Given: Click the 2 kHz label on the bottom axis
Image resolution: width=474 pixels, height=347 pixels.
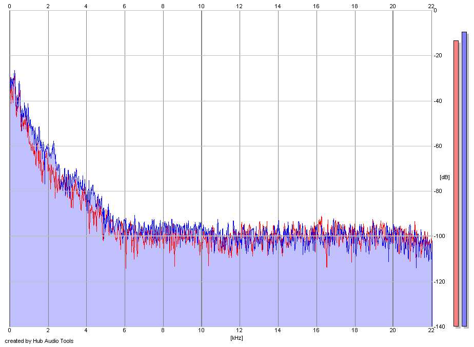Looking at the screenshot, I should tap(48, 330).
